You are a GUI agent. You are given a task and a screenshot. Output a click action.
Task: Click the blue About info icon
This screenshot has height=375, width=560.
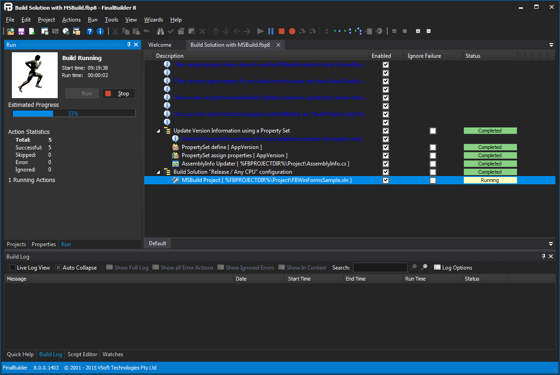[x=100, y=31]
